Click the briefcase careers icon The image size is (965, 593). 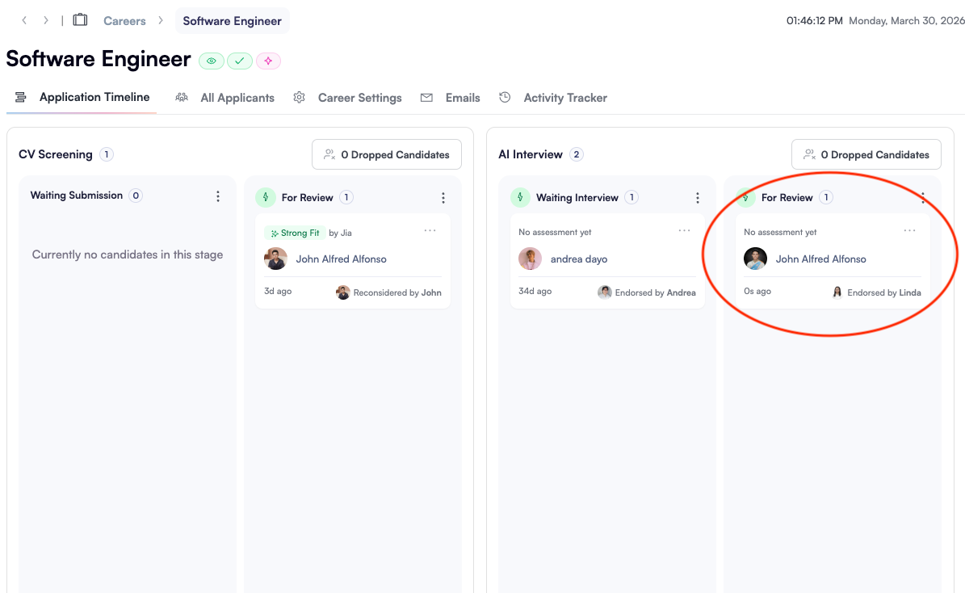(80, 20)
